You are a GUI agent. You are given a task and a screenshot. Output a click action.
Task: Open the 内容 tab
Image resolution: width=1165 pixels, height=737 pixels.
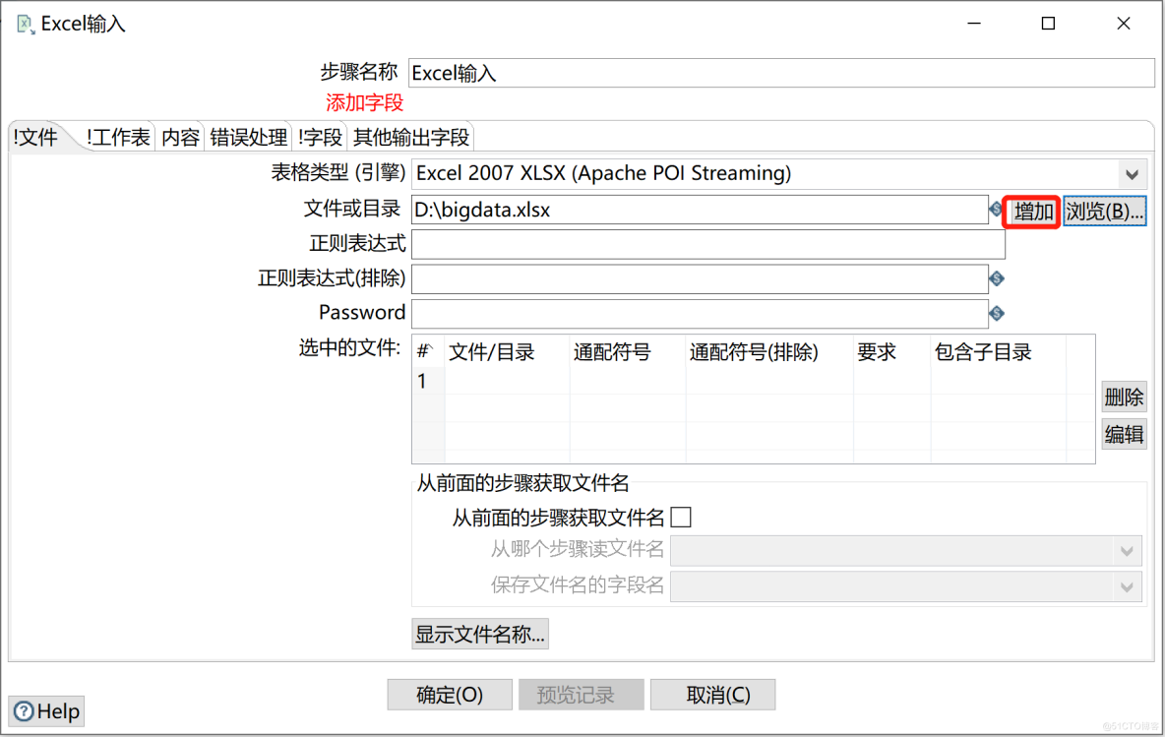pyautogui.click(x=180, y=138)
